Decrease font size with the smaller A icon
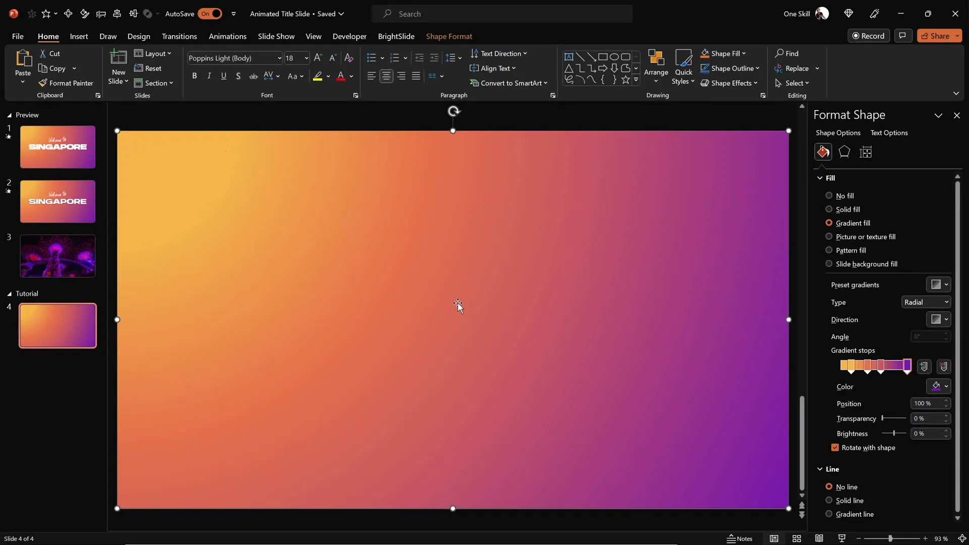Image resolution: width=969 pixels, height=545 pixels. [x=333, y=58]
